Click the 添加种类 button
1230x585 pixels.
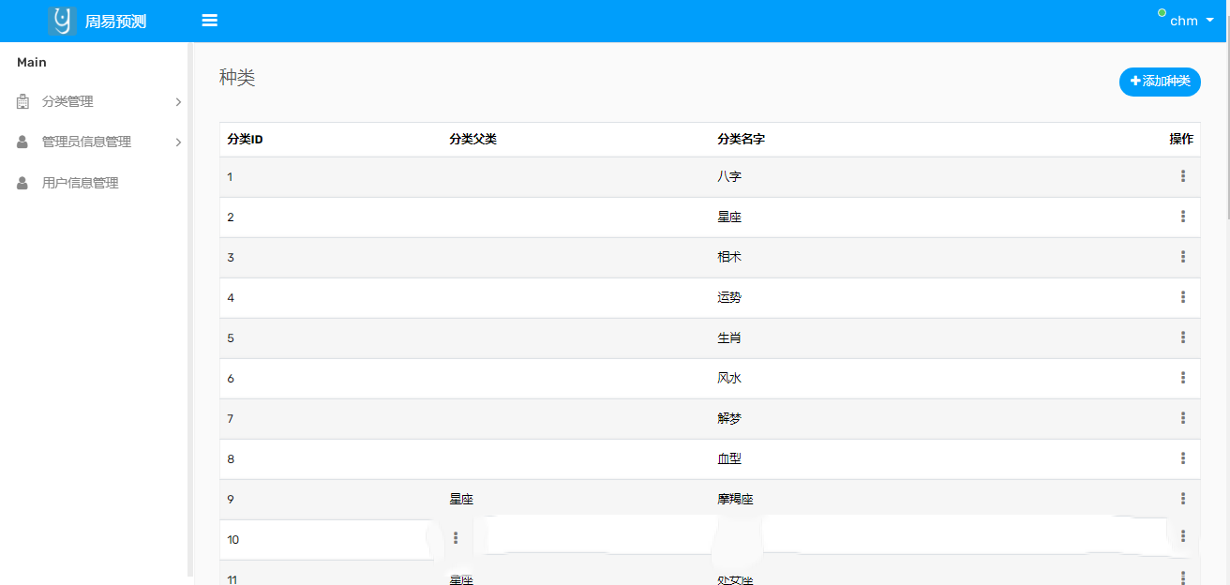[1160, 82]
